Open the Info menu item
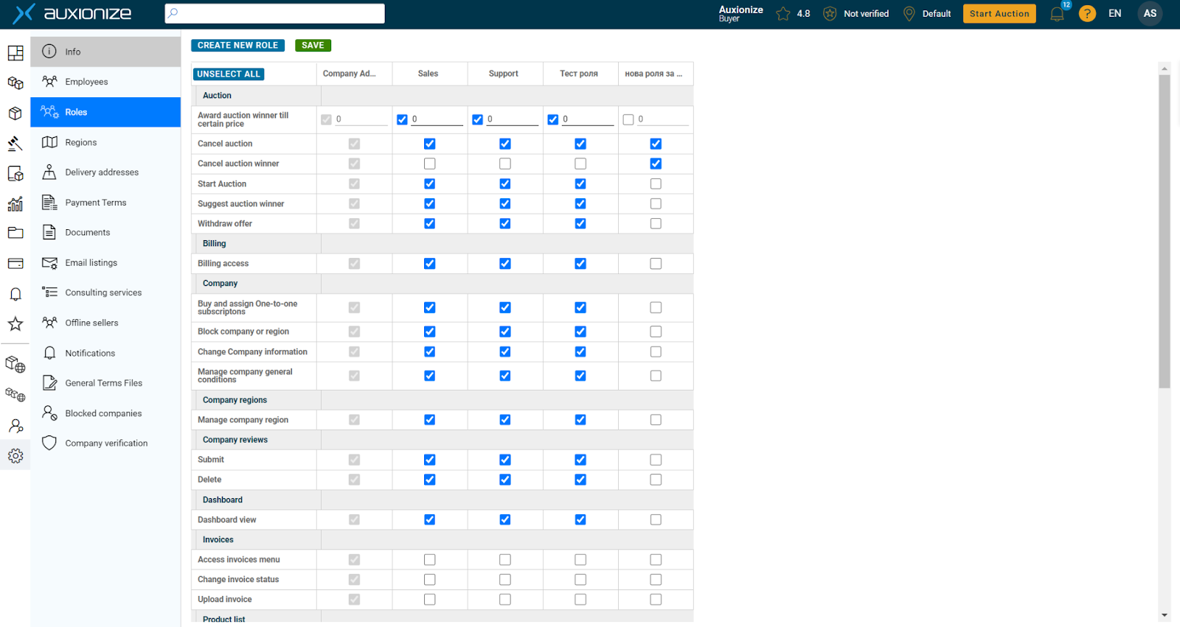The height and width of the screenshot is (627, 1180). pos(105,52)
